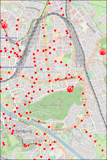This screenshot has width=107, height=160.
Task: Select the Bahnhofstraße street label
Action: click(31, 27)
